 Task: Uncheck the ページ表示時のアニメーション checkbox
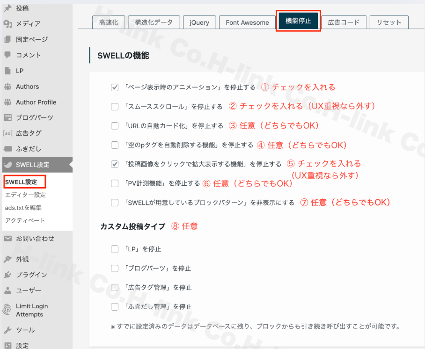coord(115,87)
